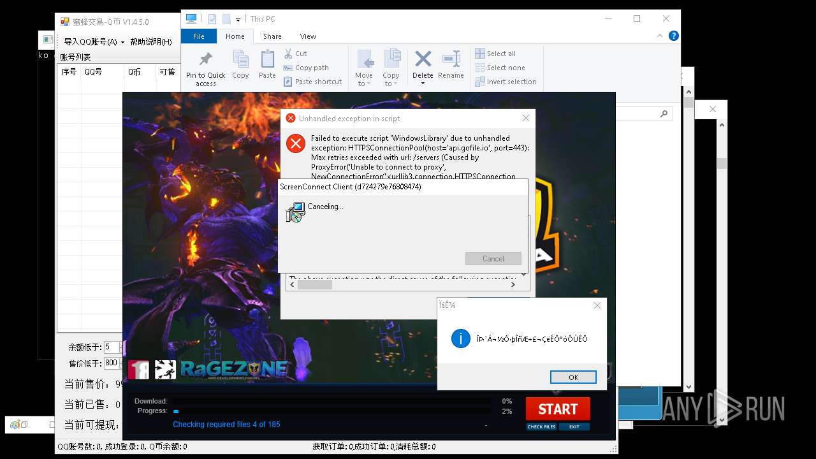Click the launcher Progress bar
Viewport: 816px width, 459px height.
click(x=331, y=411)
